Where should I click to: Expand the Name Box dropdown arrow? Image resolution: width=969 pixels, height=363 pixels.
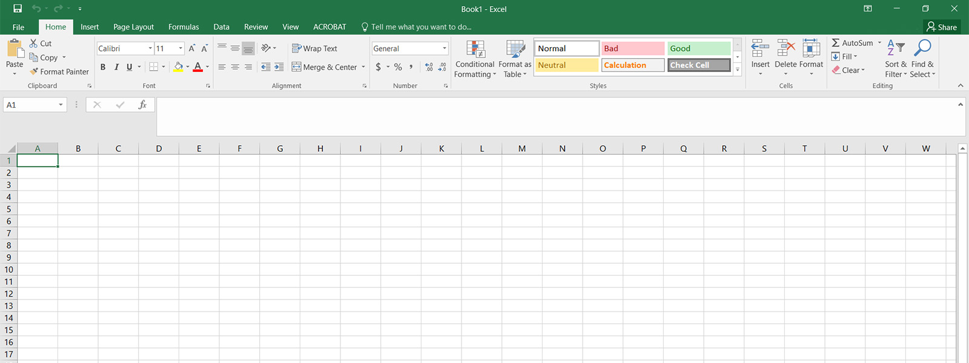pyautogui.click(x=61, y=105)
